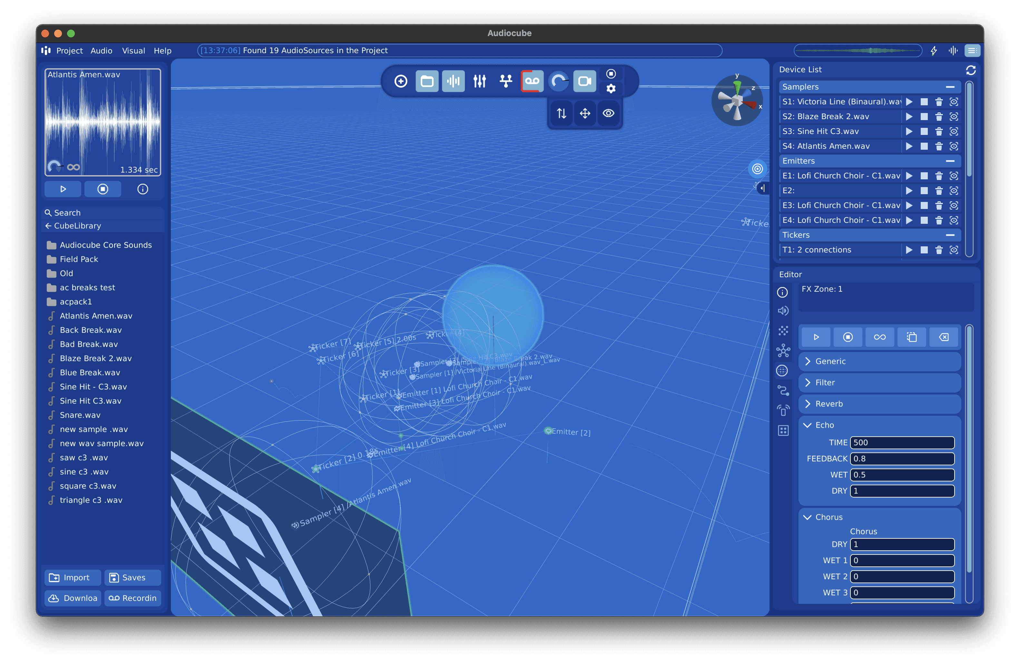Open the Audio menu

103,50
